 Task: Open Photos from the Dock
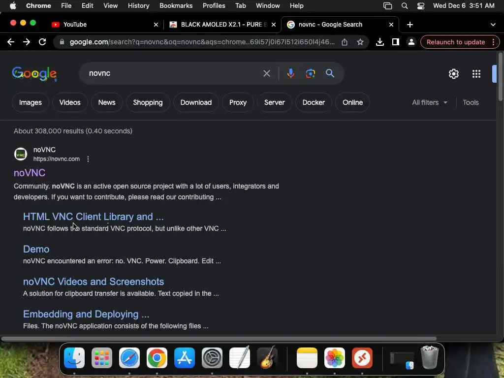click(335, 357)
